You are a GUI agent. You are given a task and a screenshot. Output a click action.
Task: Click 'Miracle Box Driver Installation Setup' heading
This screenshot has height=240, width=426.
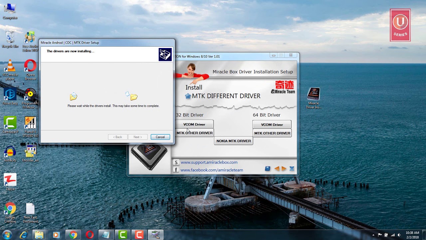click(253, 72)
